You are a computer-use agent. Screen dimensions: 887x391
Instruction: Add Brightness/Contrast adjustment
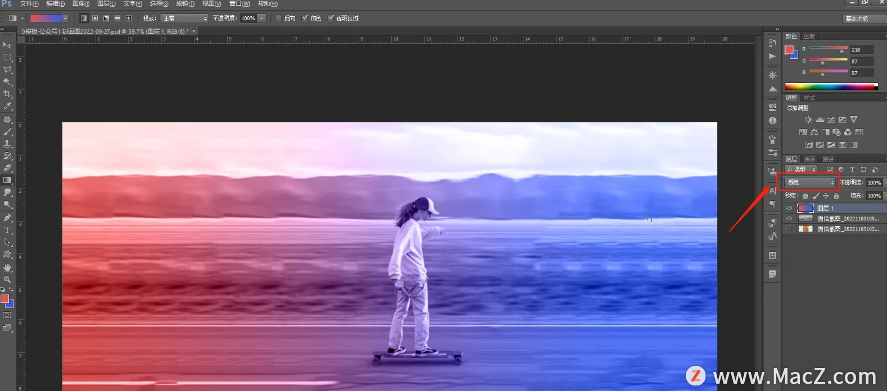click(x=808, y=119)
